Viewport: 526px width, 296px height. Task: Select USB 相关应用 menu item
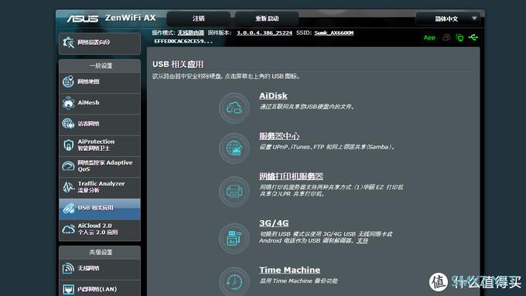pyautogui.click(x=100, y=208)
